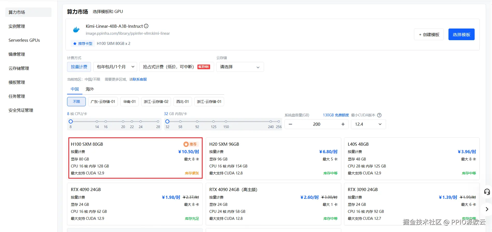The height and width of the screenshot is (232, 492).
Task: Click the CPU cores slider handle at 8
Action: click(70, 121)
